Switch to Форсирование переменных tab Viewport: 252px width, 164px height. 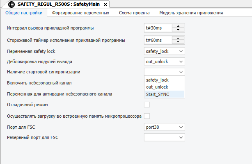[x=80, y=13]
